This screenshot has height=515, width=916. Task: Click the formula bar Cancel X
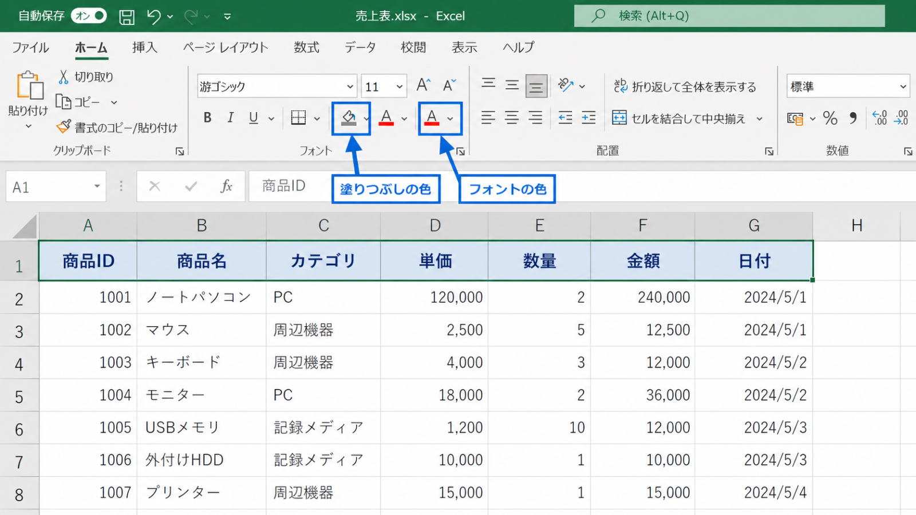point(155,186)
